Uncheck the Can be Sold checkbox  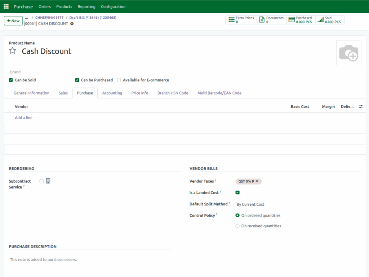coord(11,80)
